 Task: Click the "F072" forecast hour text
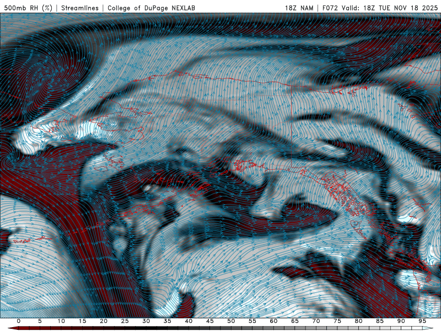click(330, 8)
